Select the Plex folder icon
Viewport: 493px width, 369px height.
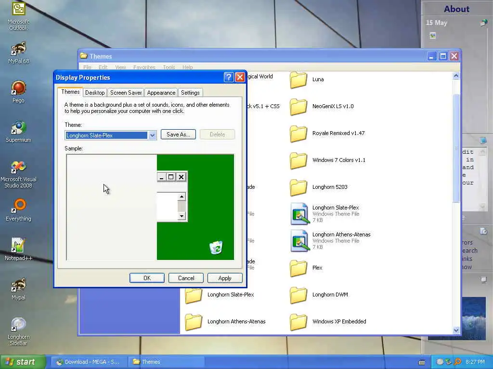[298, 268]
